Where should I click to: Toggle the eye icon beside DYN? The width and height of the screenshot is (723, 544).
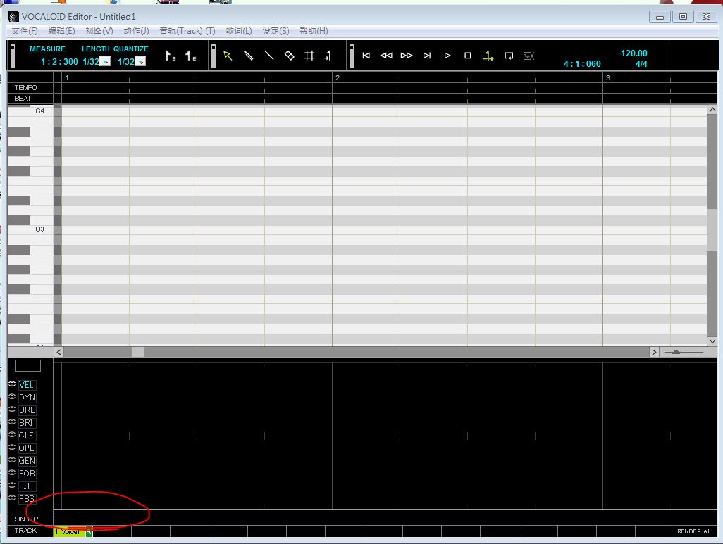12,397
